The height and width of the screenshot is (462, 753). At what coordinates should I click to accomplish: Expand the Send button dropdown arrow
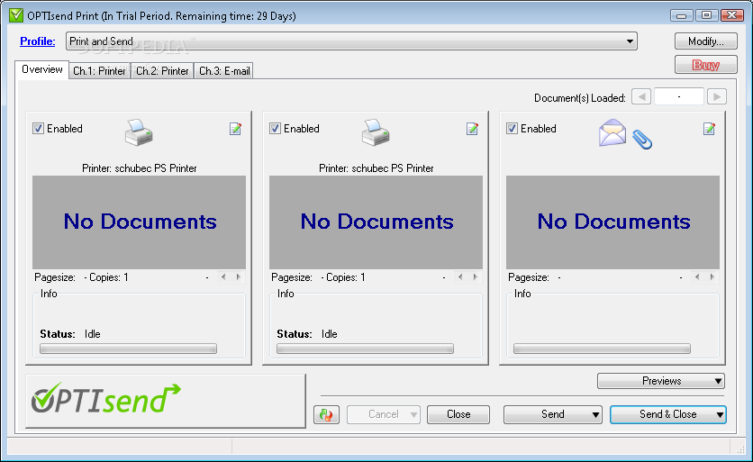(595, 414)
